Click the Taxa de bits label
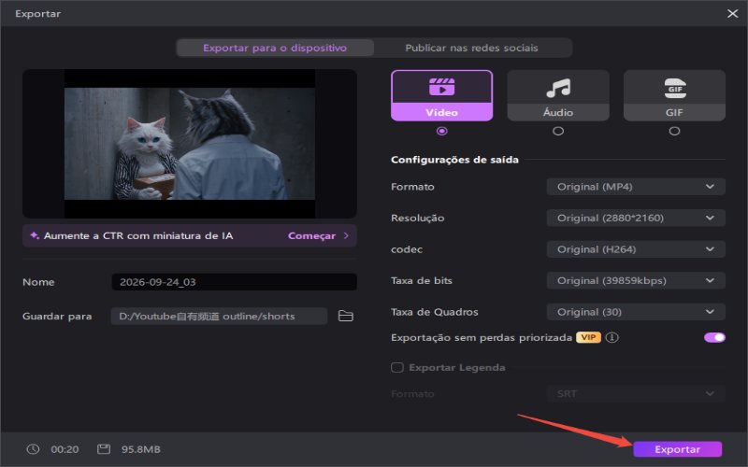The height and width of the screenshot is (467, 748). (422, 281)
